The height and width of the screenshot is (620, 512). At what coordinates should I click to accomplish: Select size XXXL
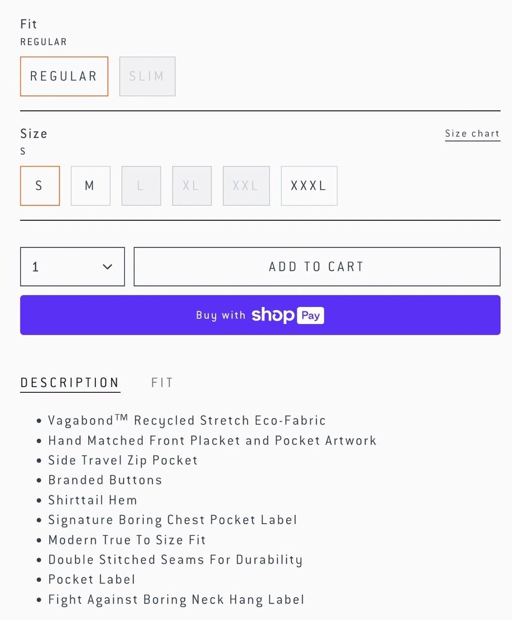point(309,186)
